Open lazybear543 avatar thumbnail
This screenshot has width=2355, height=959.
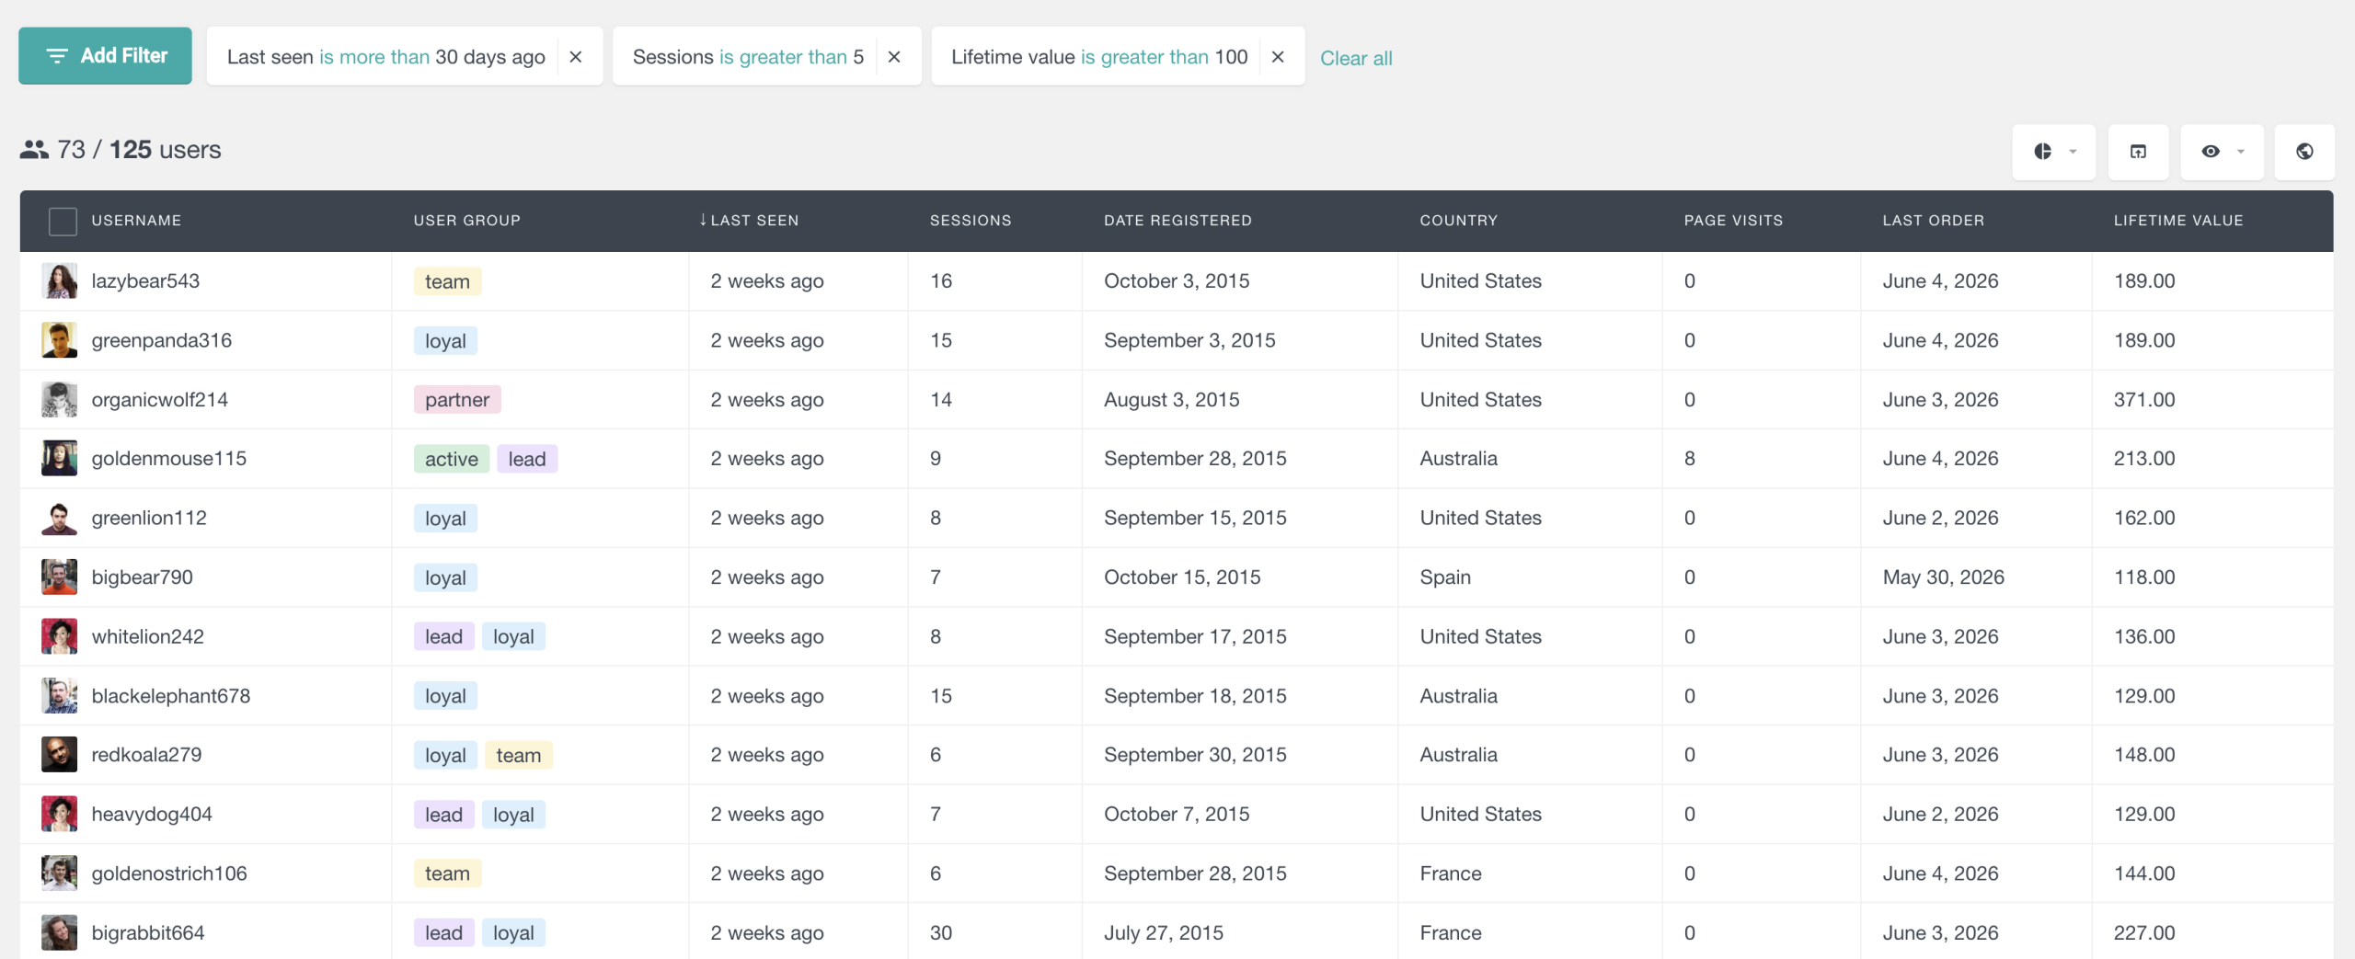[59, 281]
